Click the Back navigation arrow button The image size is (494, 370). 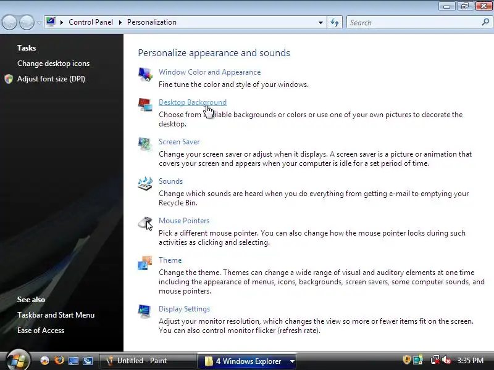pyautogui.click(x=9, y=23)
